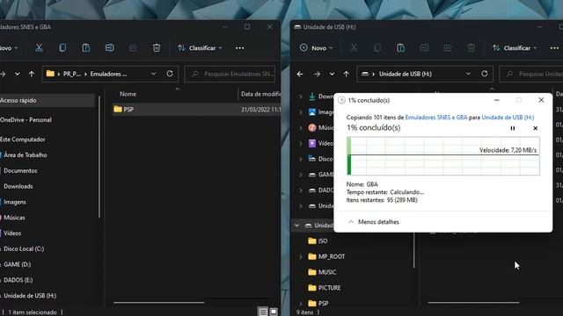Click Paste icon in USB drive window
This screenshot has height=316, width=563.
pyautogui.click(x=401, y=48)
